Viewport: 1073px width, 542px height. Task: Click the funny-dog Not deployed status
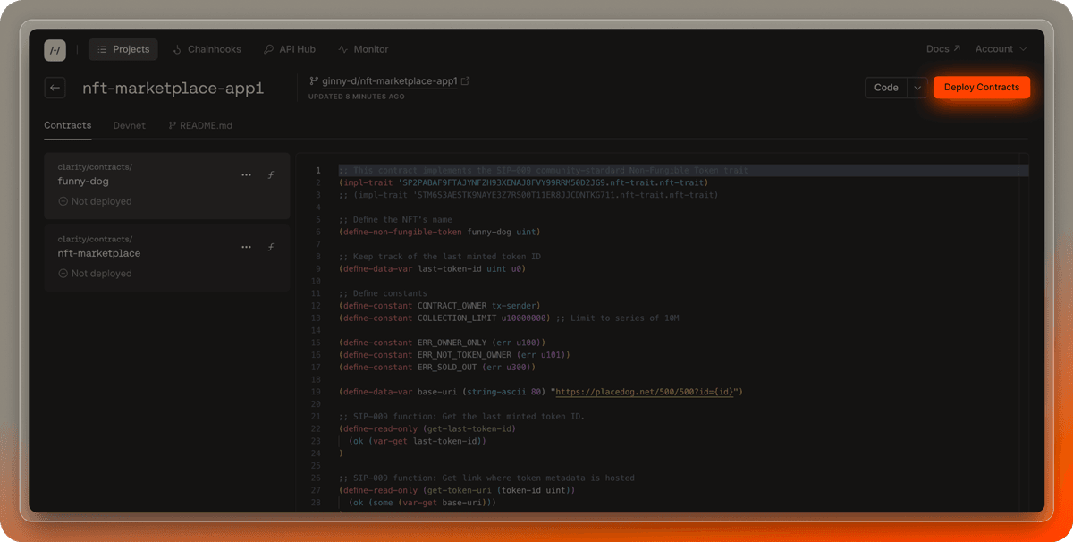click(x=95, y=201)
